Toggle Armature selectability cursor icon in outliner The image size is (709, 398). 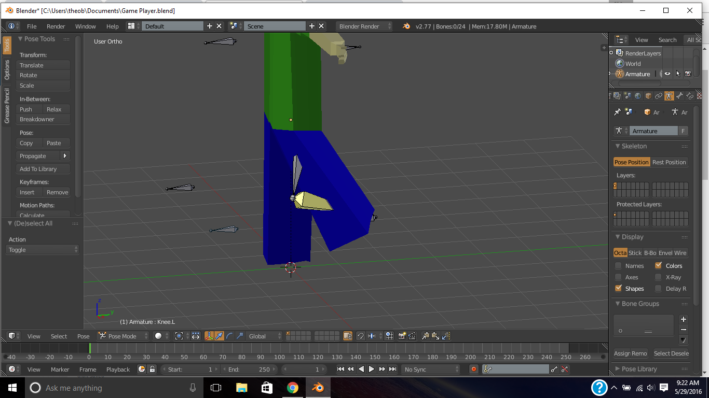tap(678, 74)
